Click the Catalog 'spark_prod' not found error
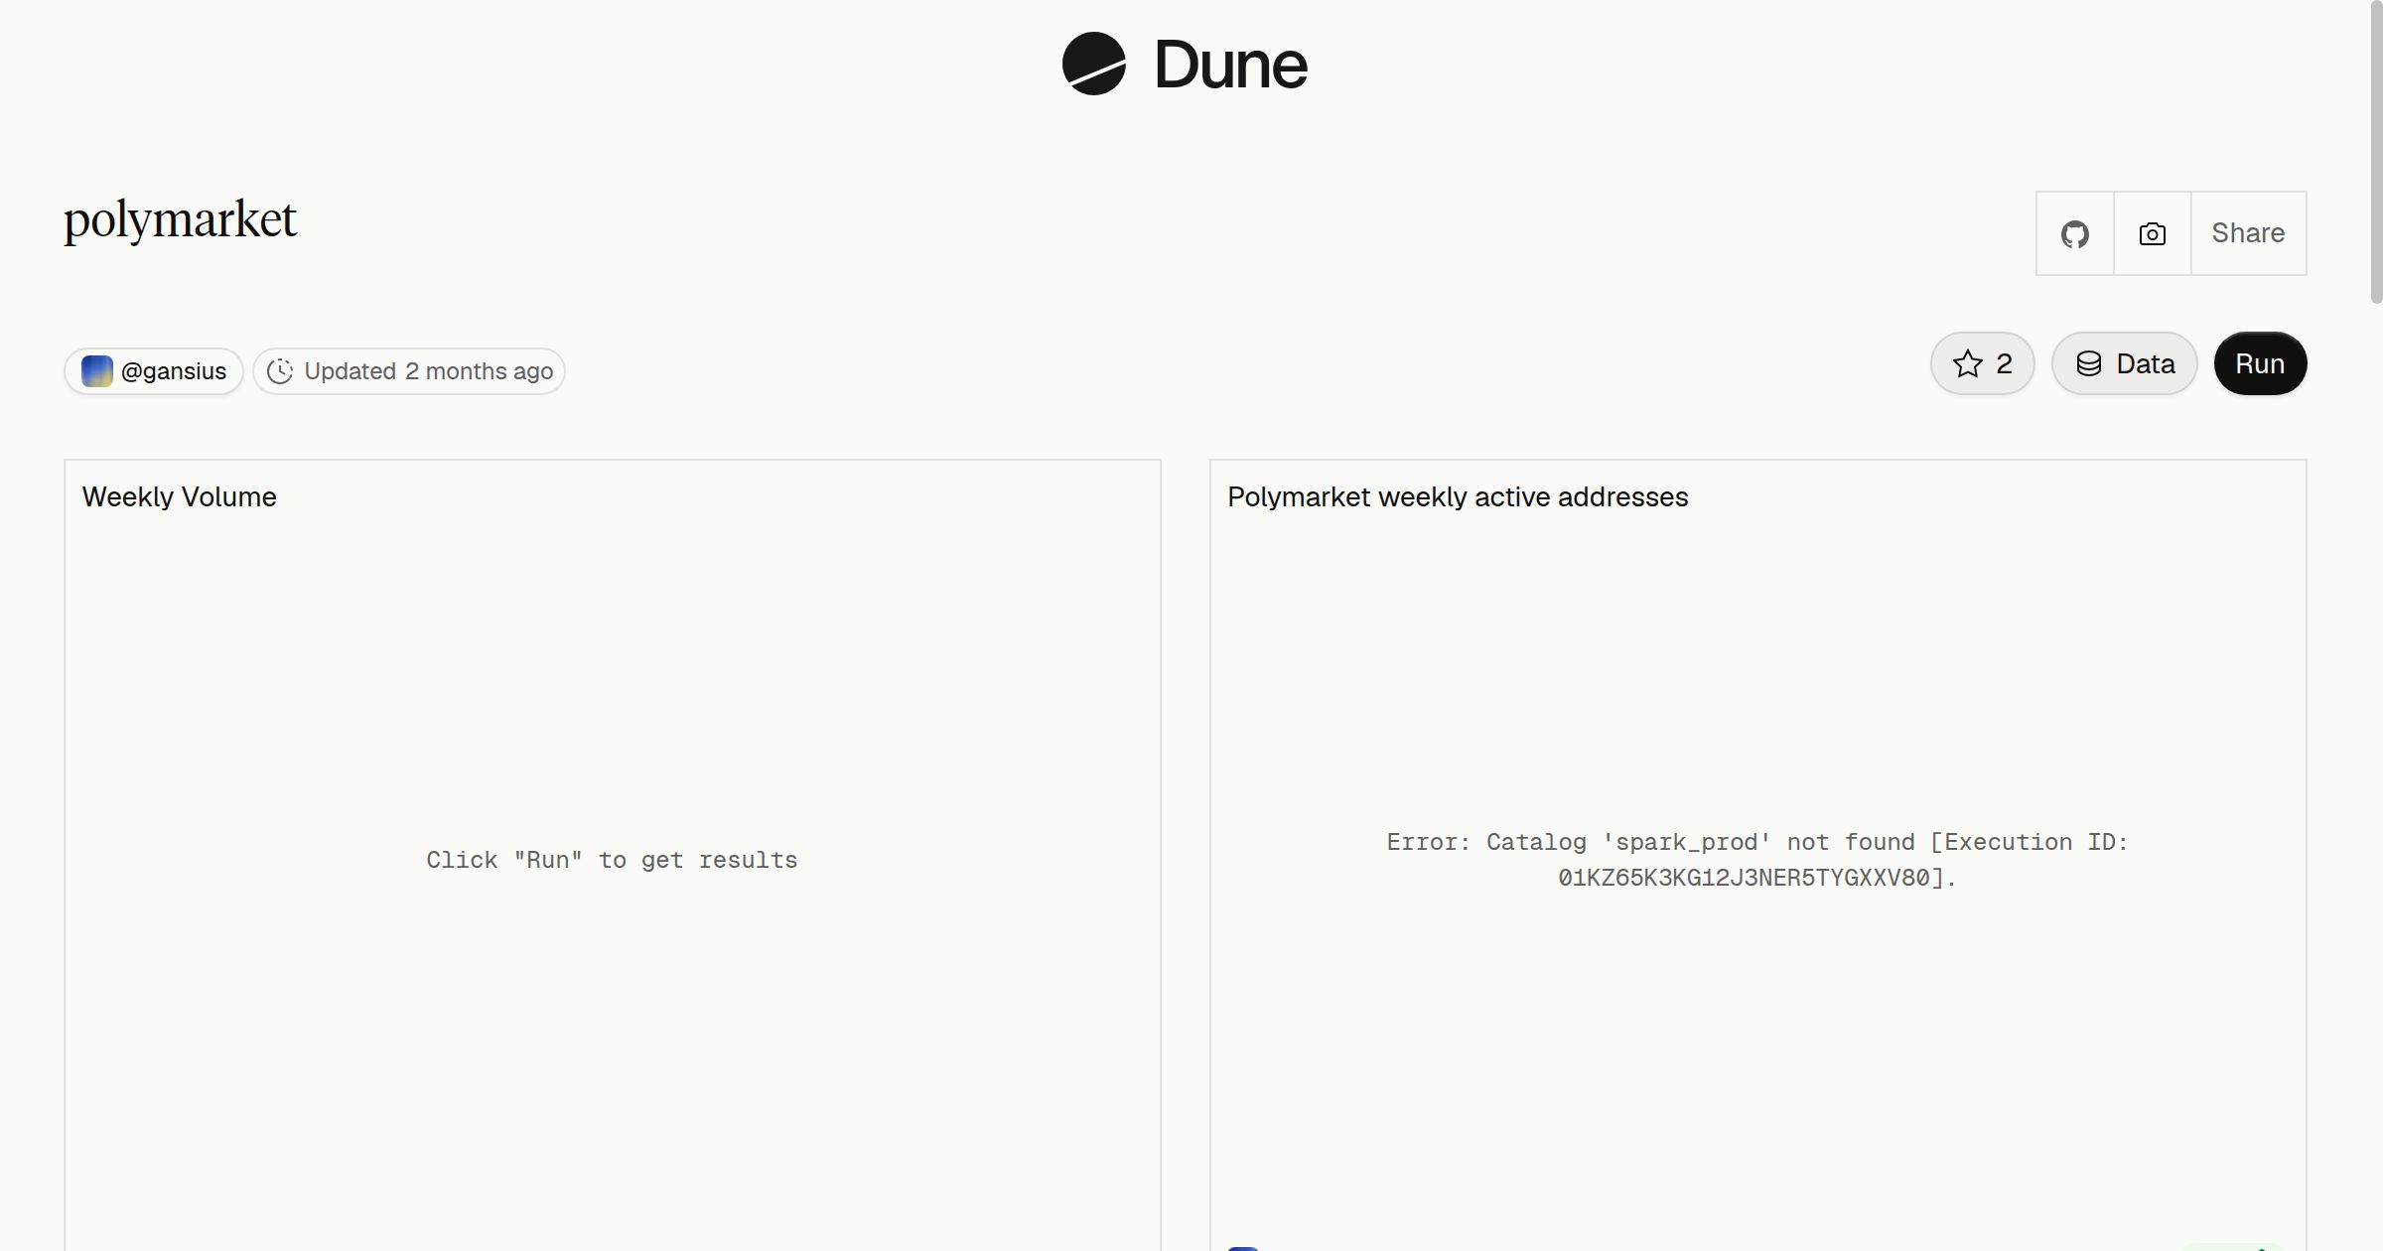The image size is (2383, 1251). [x=1757, y=860]
